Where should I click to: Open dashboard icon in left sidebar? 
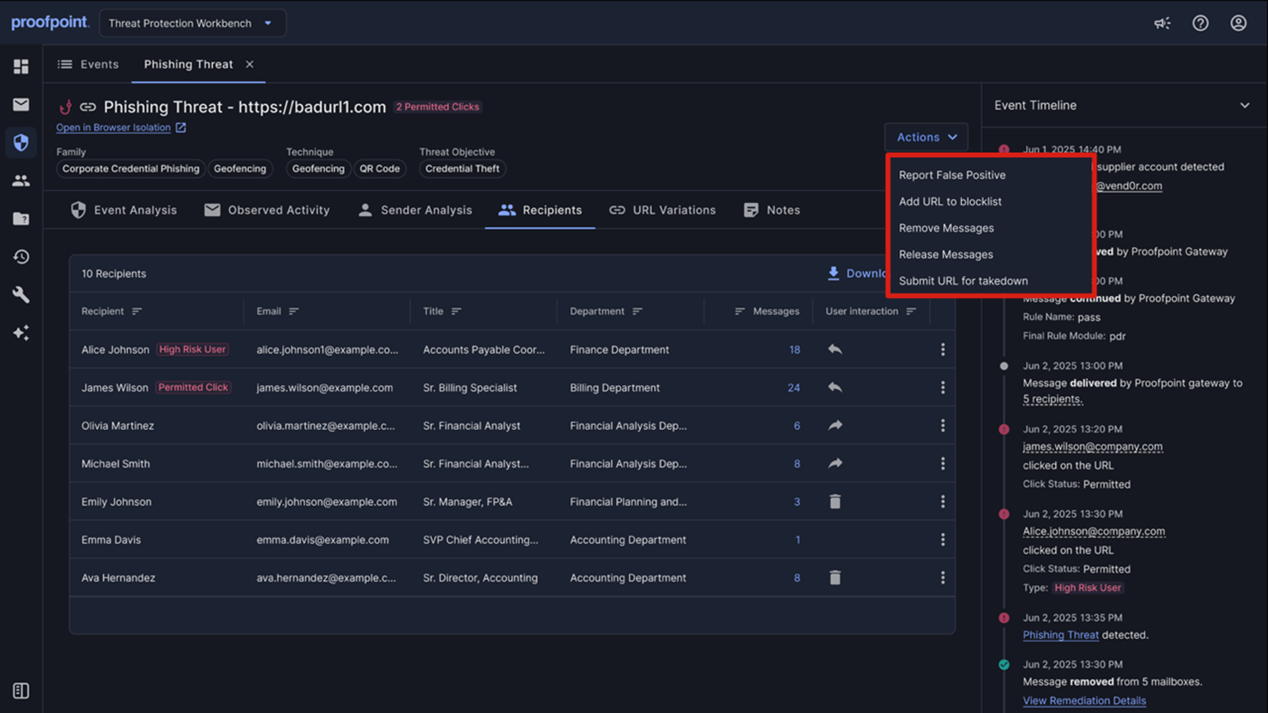tap(21, 66)
